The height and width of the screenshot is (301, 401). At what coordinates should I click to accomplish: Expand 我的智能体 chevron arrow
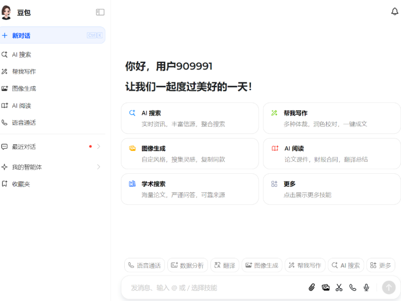[99, 167]
